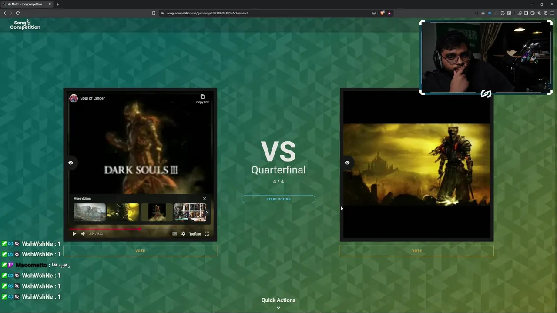The width and height of the screenshot is (557, 313).
Task: Play the right Dark Souls video
Action: point(417,164)
